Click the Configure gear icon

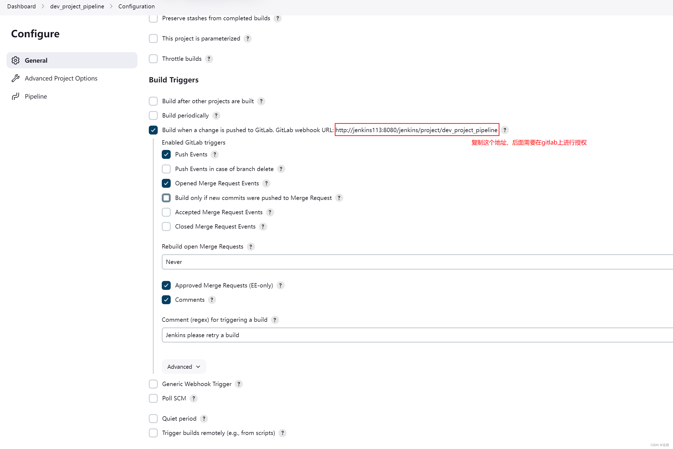pyautogui.click(x=16, y=60)
